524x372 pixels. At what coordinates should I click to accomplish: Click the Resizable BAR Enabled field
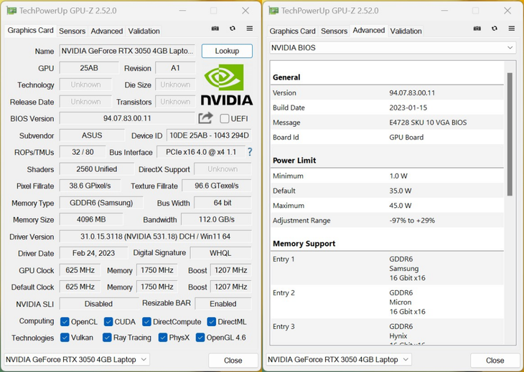[223, 304]
